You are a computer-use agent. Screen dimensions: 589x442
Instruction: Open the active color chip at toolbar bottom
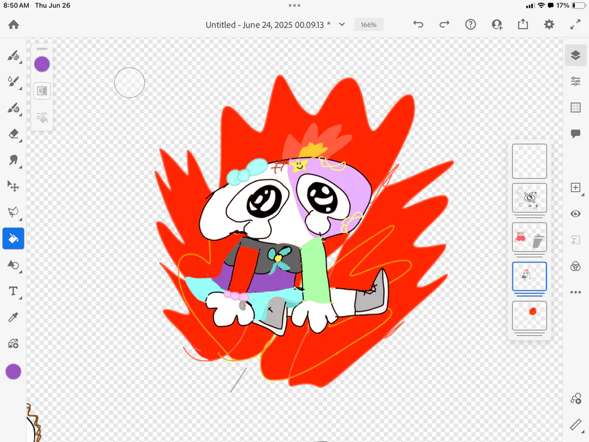coord(14,371)
